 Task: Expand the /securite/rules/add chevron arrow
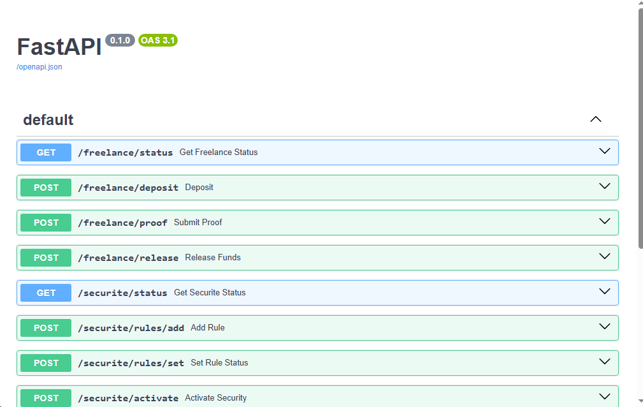pyautogui.click(x=605, y=327)
